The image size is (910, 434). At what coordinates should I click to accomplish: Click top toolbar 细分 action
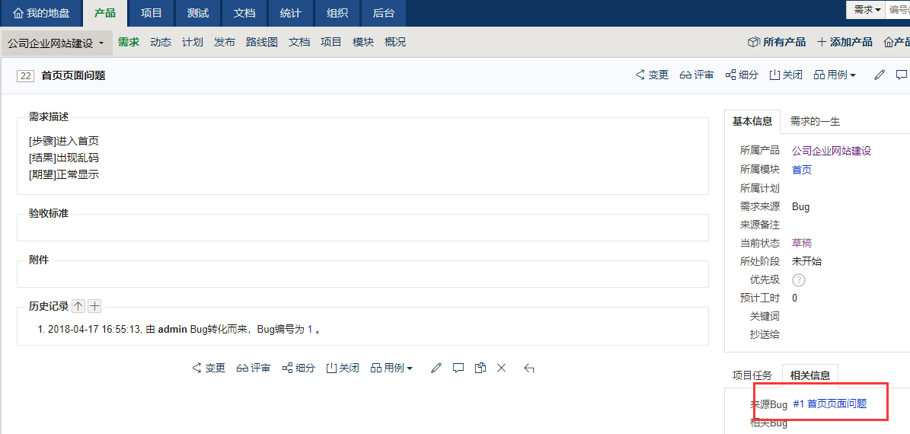point(742,75)
